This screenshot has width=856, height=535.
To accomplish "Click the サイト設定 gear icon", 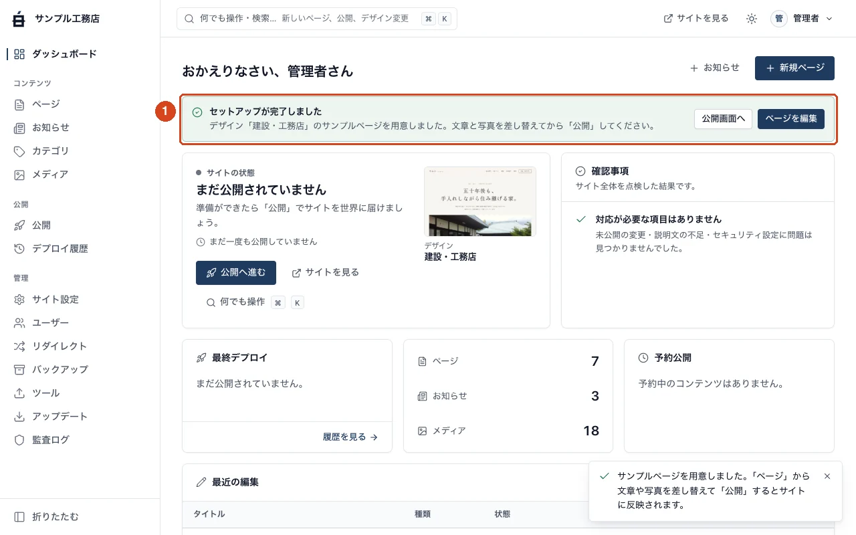I will [x=19, y=300].
